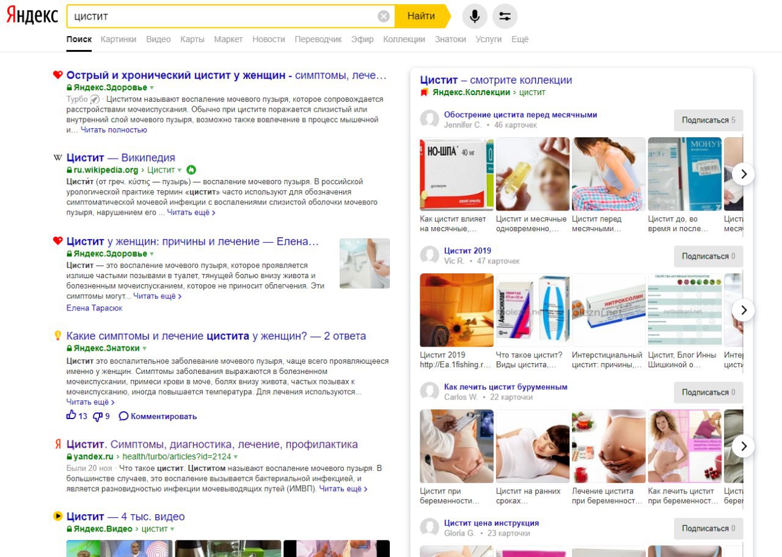Expand dropdown arrow after health/turbo/articles?id=2124
Viewport: 782px width, 557px height.
235,456
